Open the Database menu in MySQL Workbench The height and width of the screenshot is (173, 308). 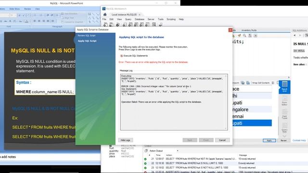point(140,19)
